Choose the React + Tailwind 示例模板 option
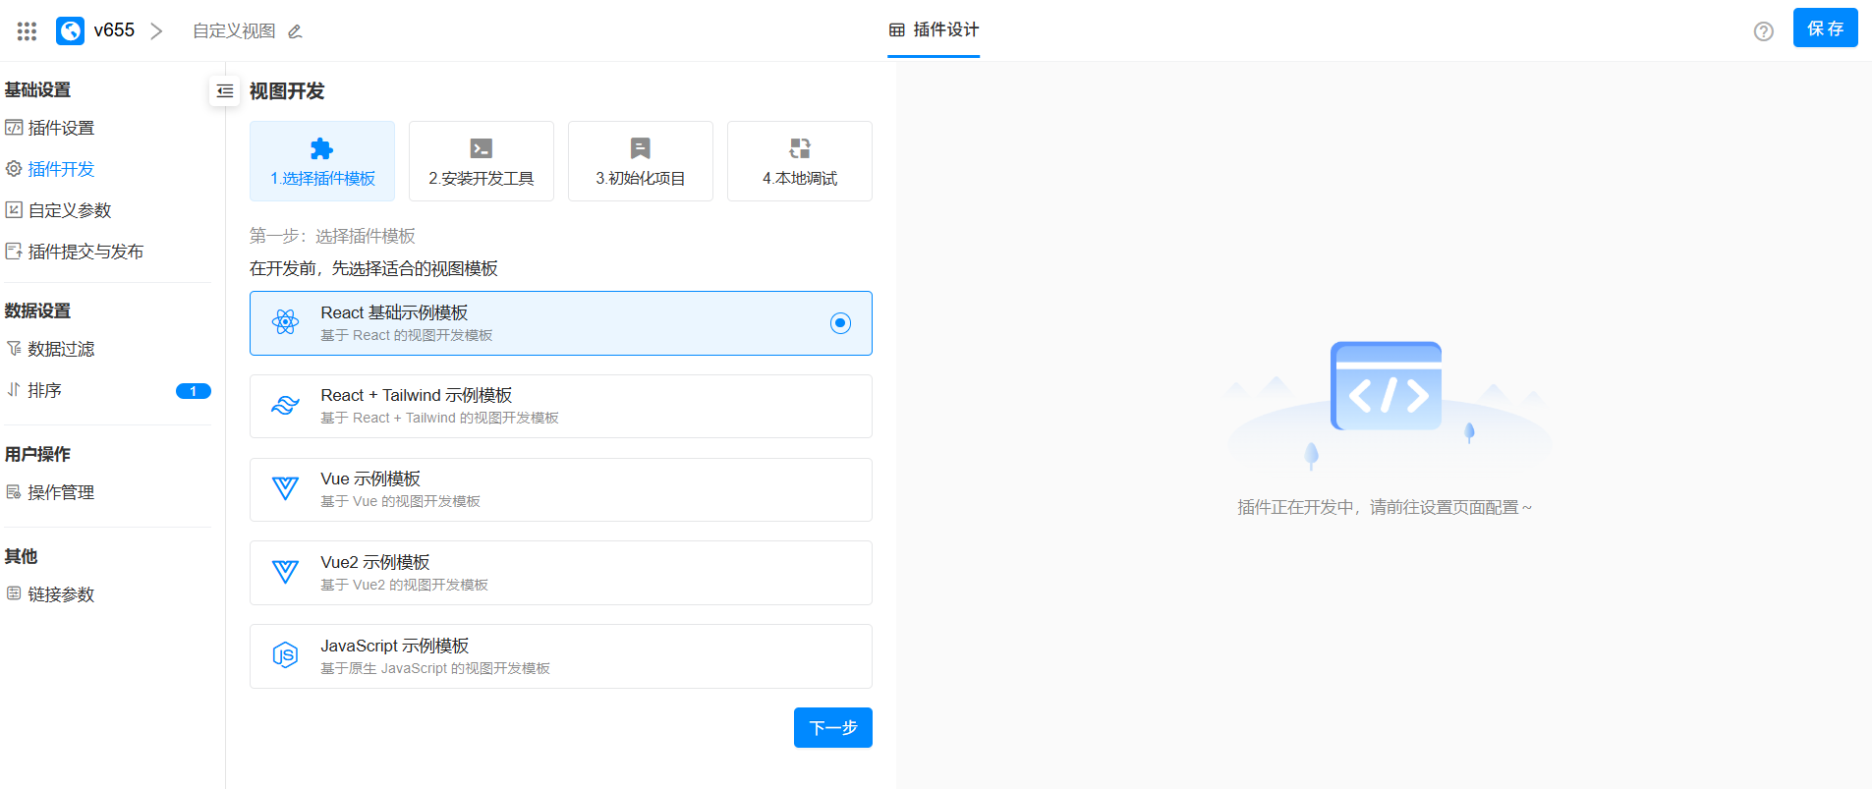This screenshot has height=789, width=1872. click(x=560, y=406)
